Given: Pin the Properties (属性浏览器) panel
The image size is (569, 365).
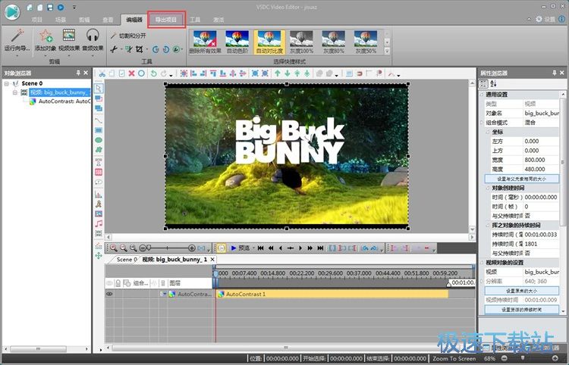Looking at the screenshot, I should tap(554, 73).
